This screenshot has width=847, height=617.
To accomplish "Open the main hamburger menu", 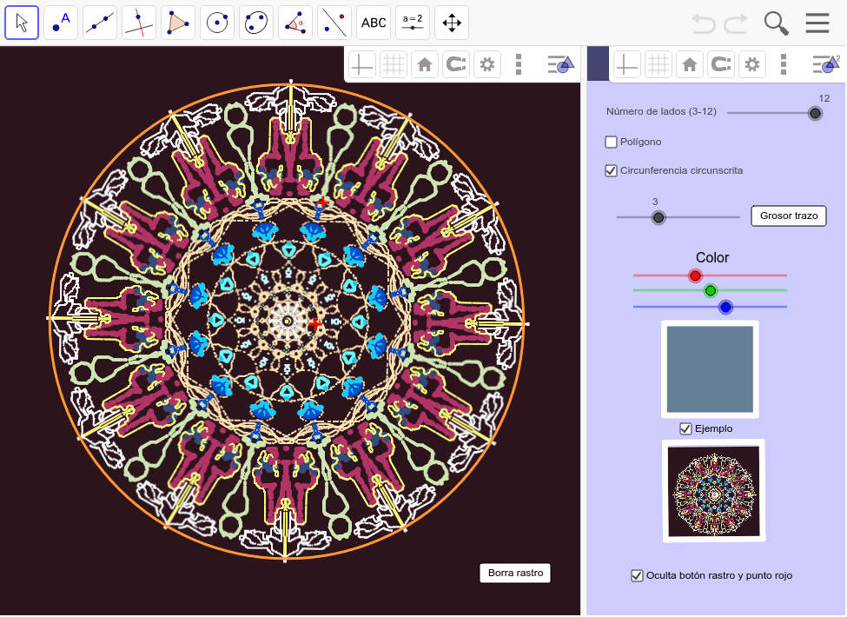I will (817, 23).
